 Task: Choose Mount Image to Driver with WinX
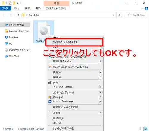coord(74,67)
